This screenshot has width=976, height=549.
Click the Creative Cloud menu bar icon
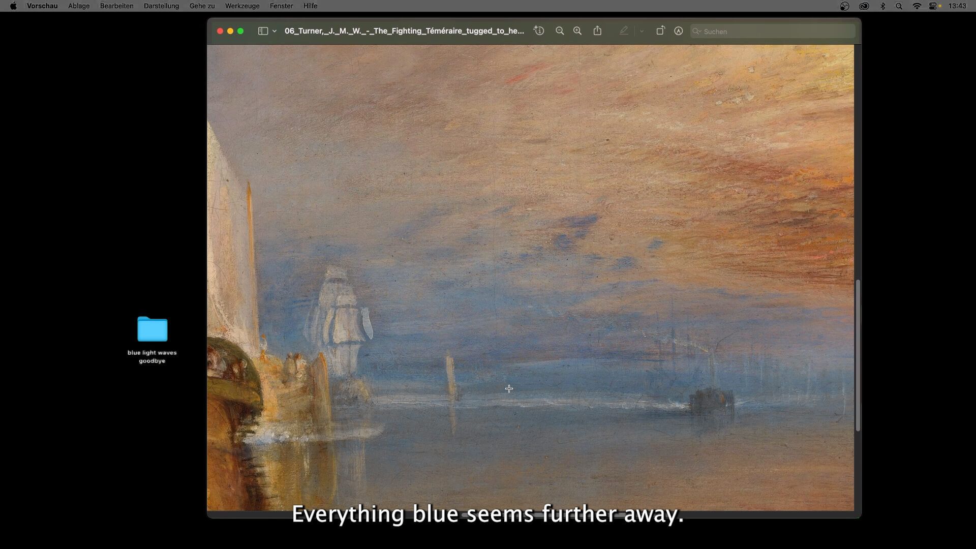(x=864, y=6)
